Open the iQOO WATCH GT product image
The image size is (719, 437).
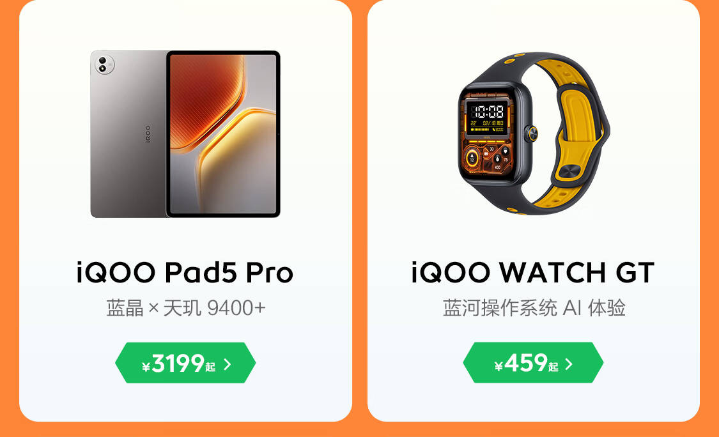[534, 134]
